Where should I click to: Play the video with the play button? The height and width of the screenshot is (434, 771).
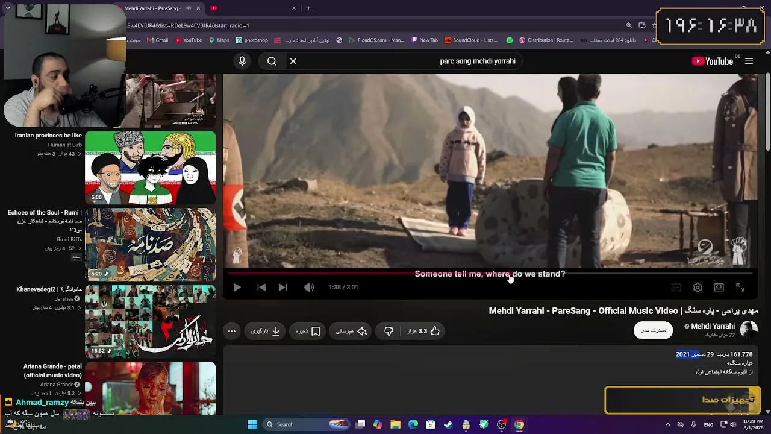point(237,288)
